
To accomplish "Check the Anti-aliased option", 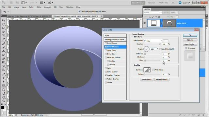I will [153, 70].
